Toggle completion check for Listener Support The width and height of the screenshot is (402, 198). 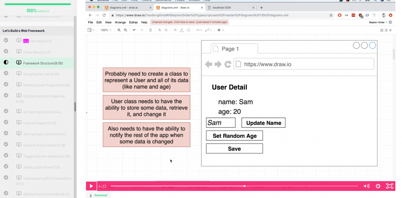click(6, 122)
